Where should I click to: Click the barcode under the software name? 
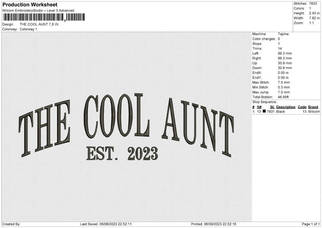click(x=43, y=17)
